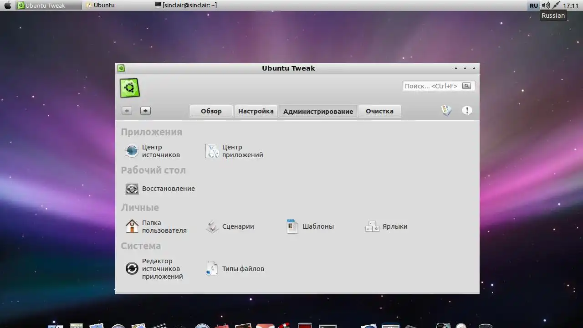
Task: Click the RU keyboard layout indicator
Action: click(x=534, y=5)
